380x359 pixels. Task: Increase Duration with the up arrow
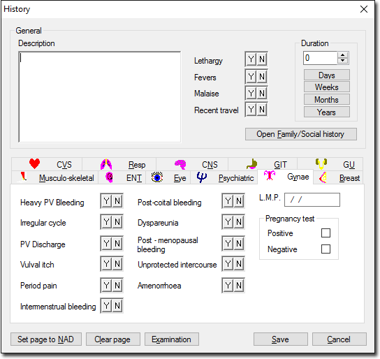342,55
